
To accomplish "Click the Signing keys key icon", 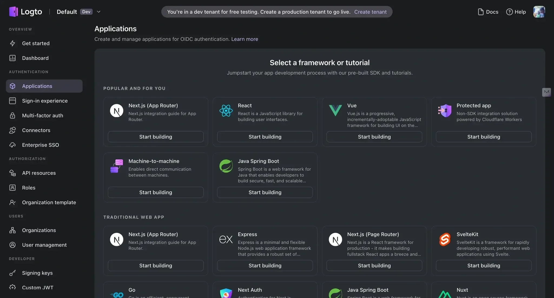I will point(12,273).
